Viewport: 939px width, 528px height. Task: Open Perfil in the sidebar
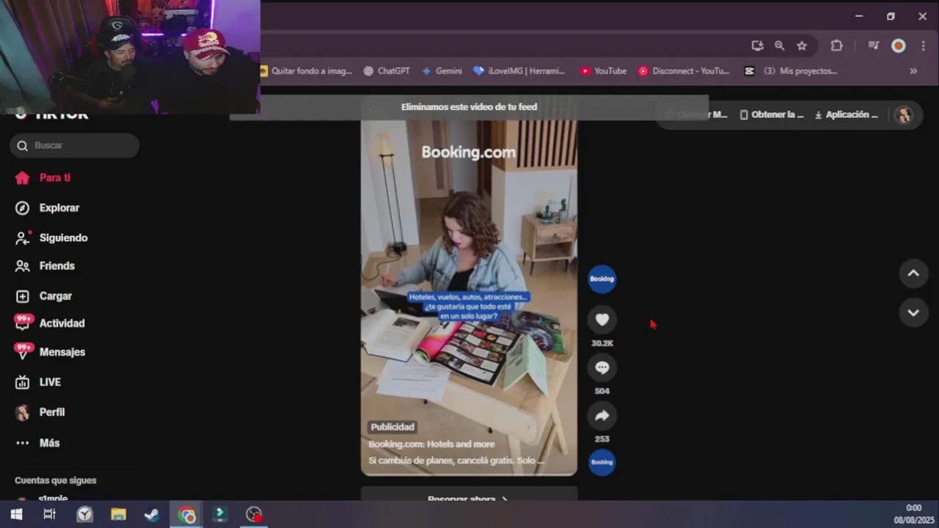tap(40, 412)
